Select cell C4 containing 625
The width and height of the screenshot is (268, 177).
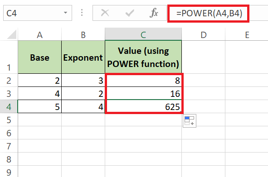[x=143, y=107]
